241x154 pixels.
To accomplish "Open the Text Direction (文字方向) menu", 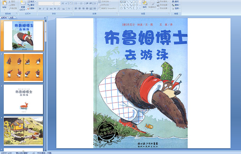I will tap(105, 1).
